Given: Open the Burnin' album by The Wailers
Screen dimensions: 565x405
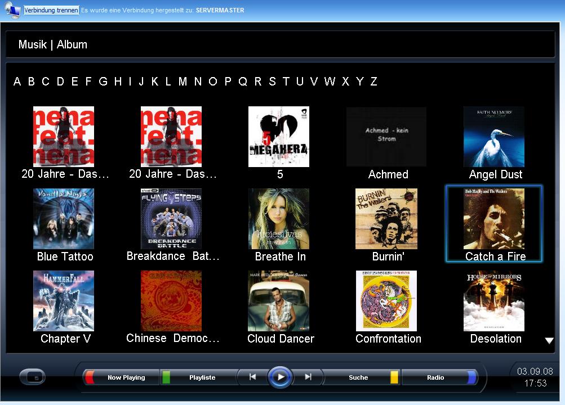Looking at the screenshot, I should click(x=386, y=219).
